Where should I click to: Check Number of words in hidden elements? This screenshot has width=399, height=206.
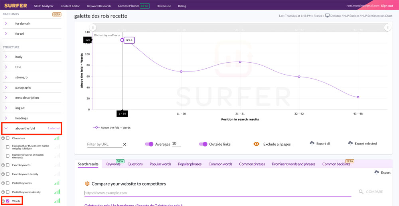point(8,156)
